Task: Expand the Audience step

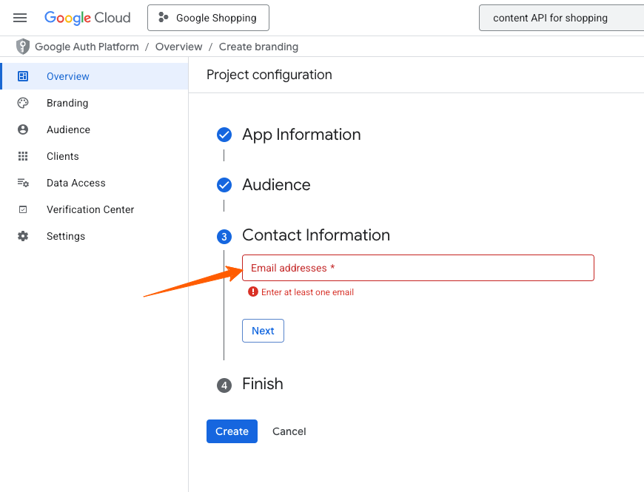Action: point(276,185)
